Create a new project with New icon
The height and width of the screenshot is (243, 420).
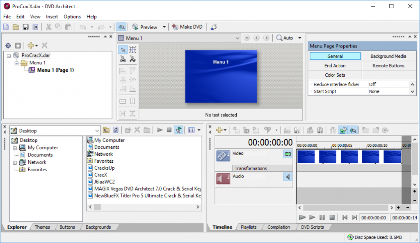tap(6, 27)
